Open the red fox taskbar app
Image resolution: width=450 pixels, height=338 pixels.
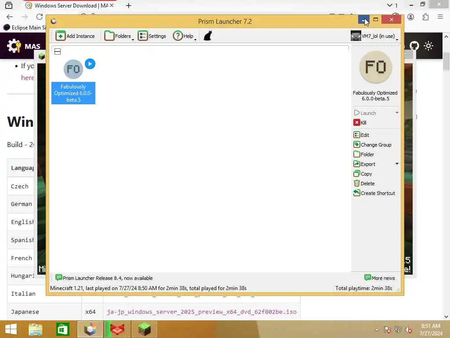pos(117,329)
